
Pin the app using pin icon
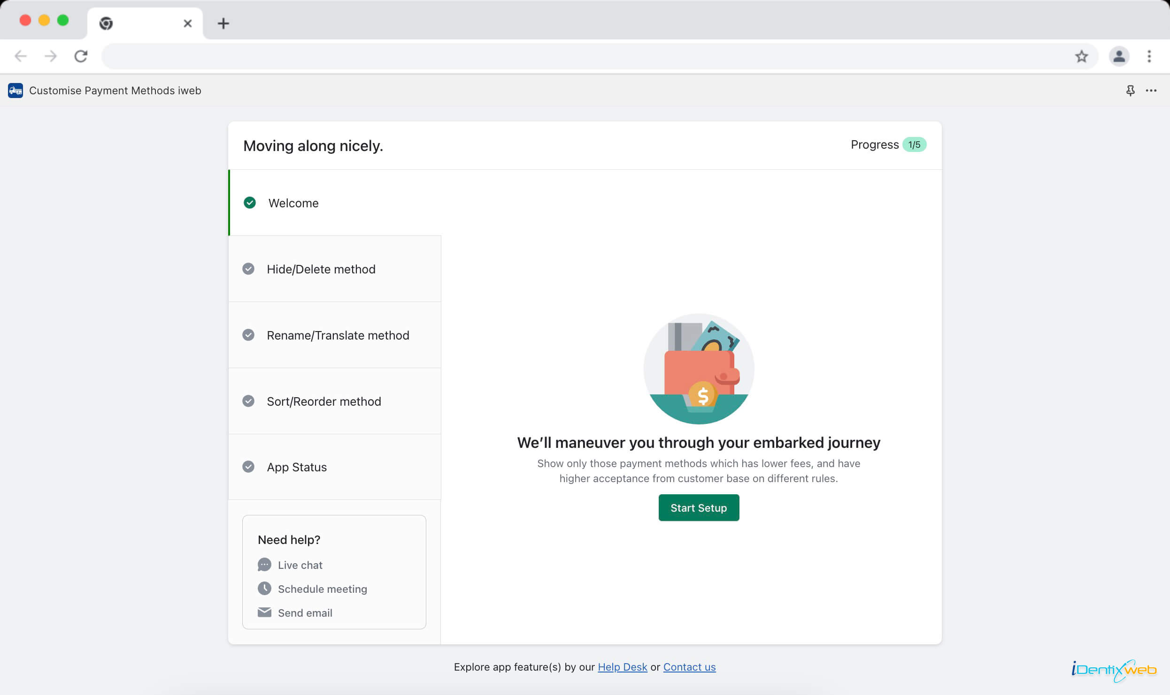(1130, 91)
